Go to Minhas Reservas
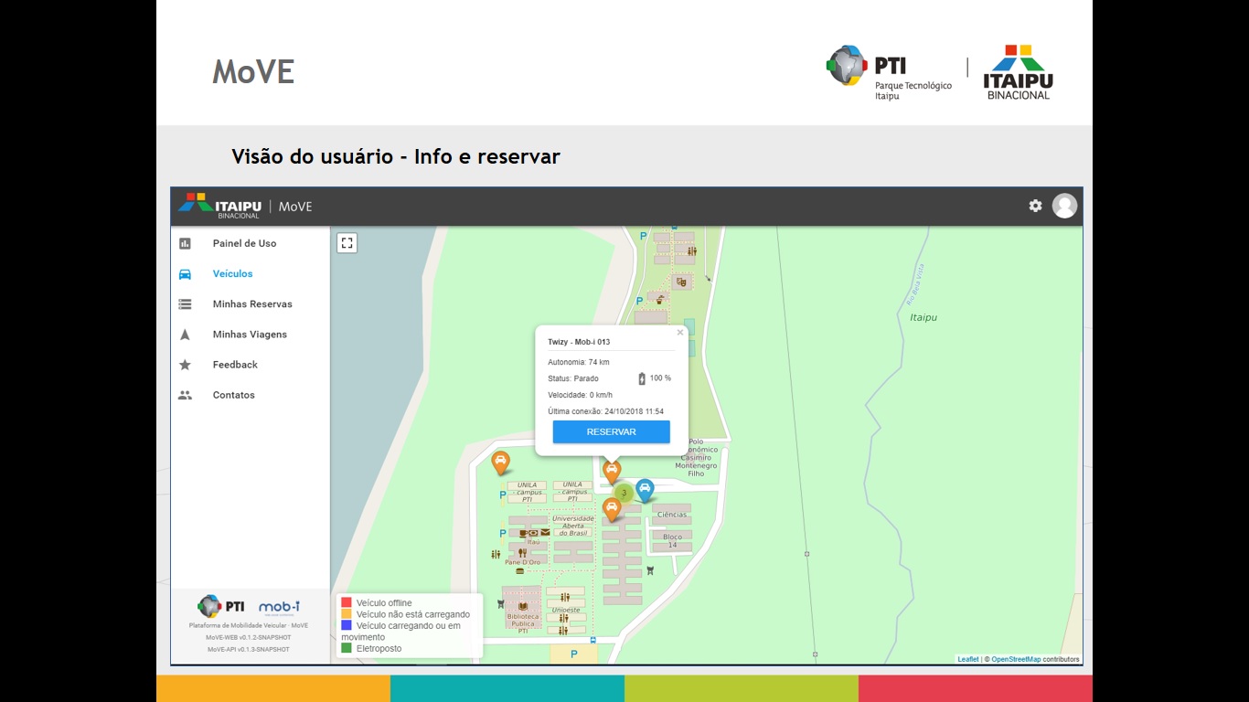This screenshot has width=1249, height=702. (x=252, y=304)
